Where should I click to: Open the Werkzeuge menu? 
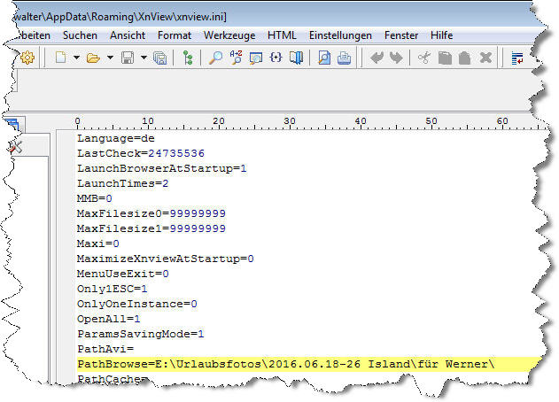pyautogui.click(x=229, y=35)
